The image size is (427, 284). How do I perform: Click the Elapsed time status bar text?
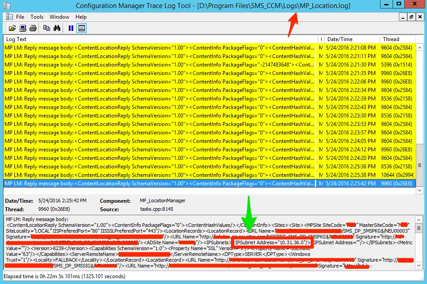coord(64,276)
